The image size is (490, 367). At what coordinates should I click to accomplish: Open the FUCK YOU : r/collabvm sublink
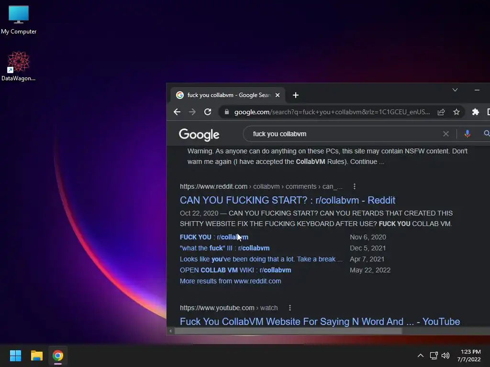point(214,237)
